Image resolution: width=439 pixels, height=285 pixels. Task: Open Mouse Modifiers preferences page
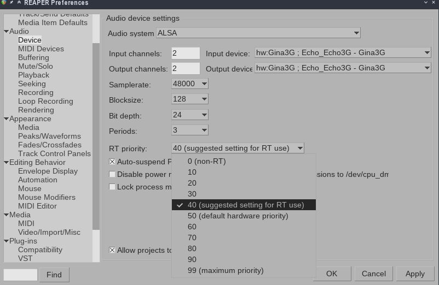(x=47, y=197)
